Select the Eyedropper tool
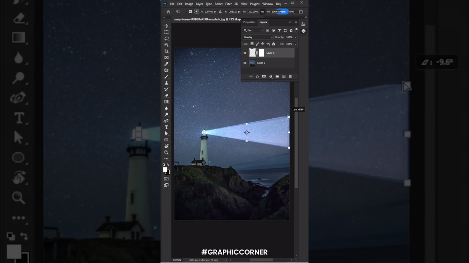Screen dimensions: 469x263 [166, 64]
